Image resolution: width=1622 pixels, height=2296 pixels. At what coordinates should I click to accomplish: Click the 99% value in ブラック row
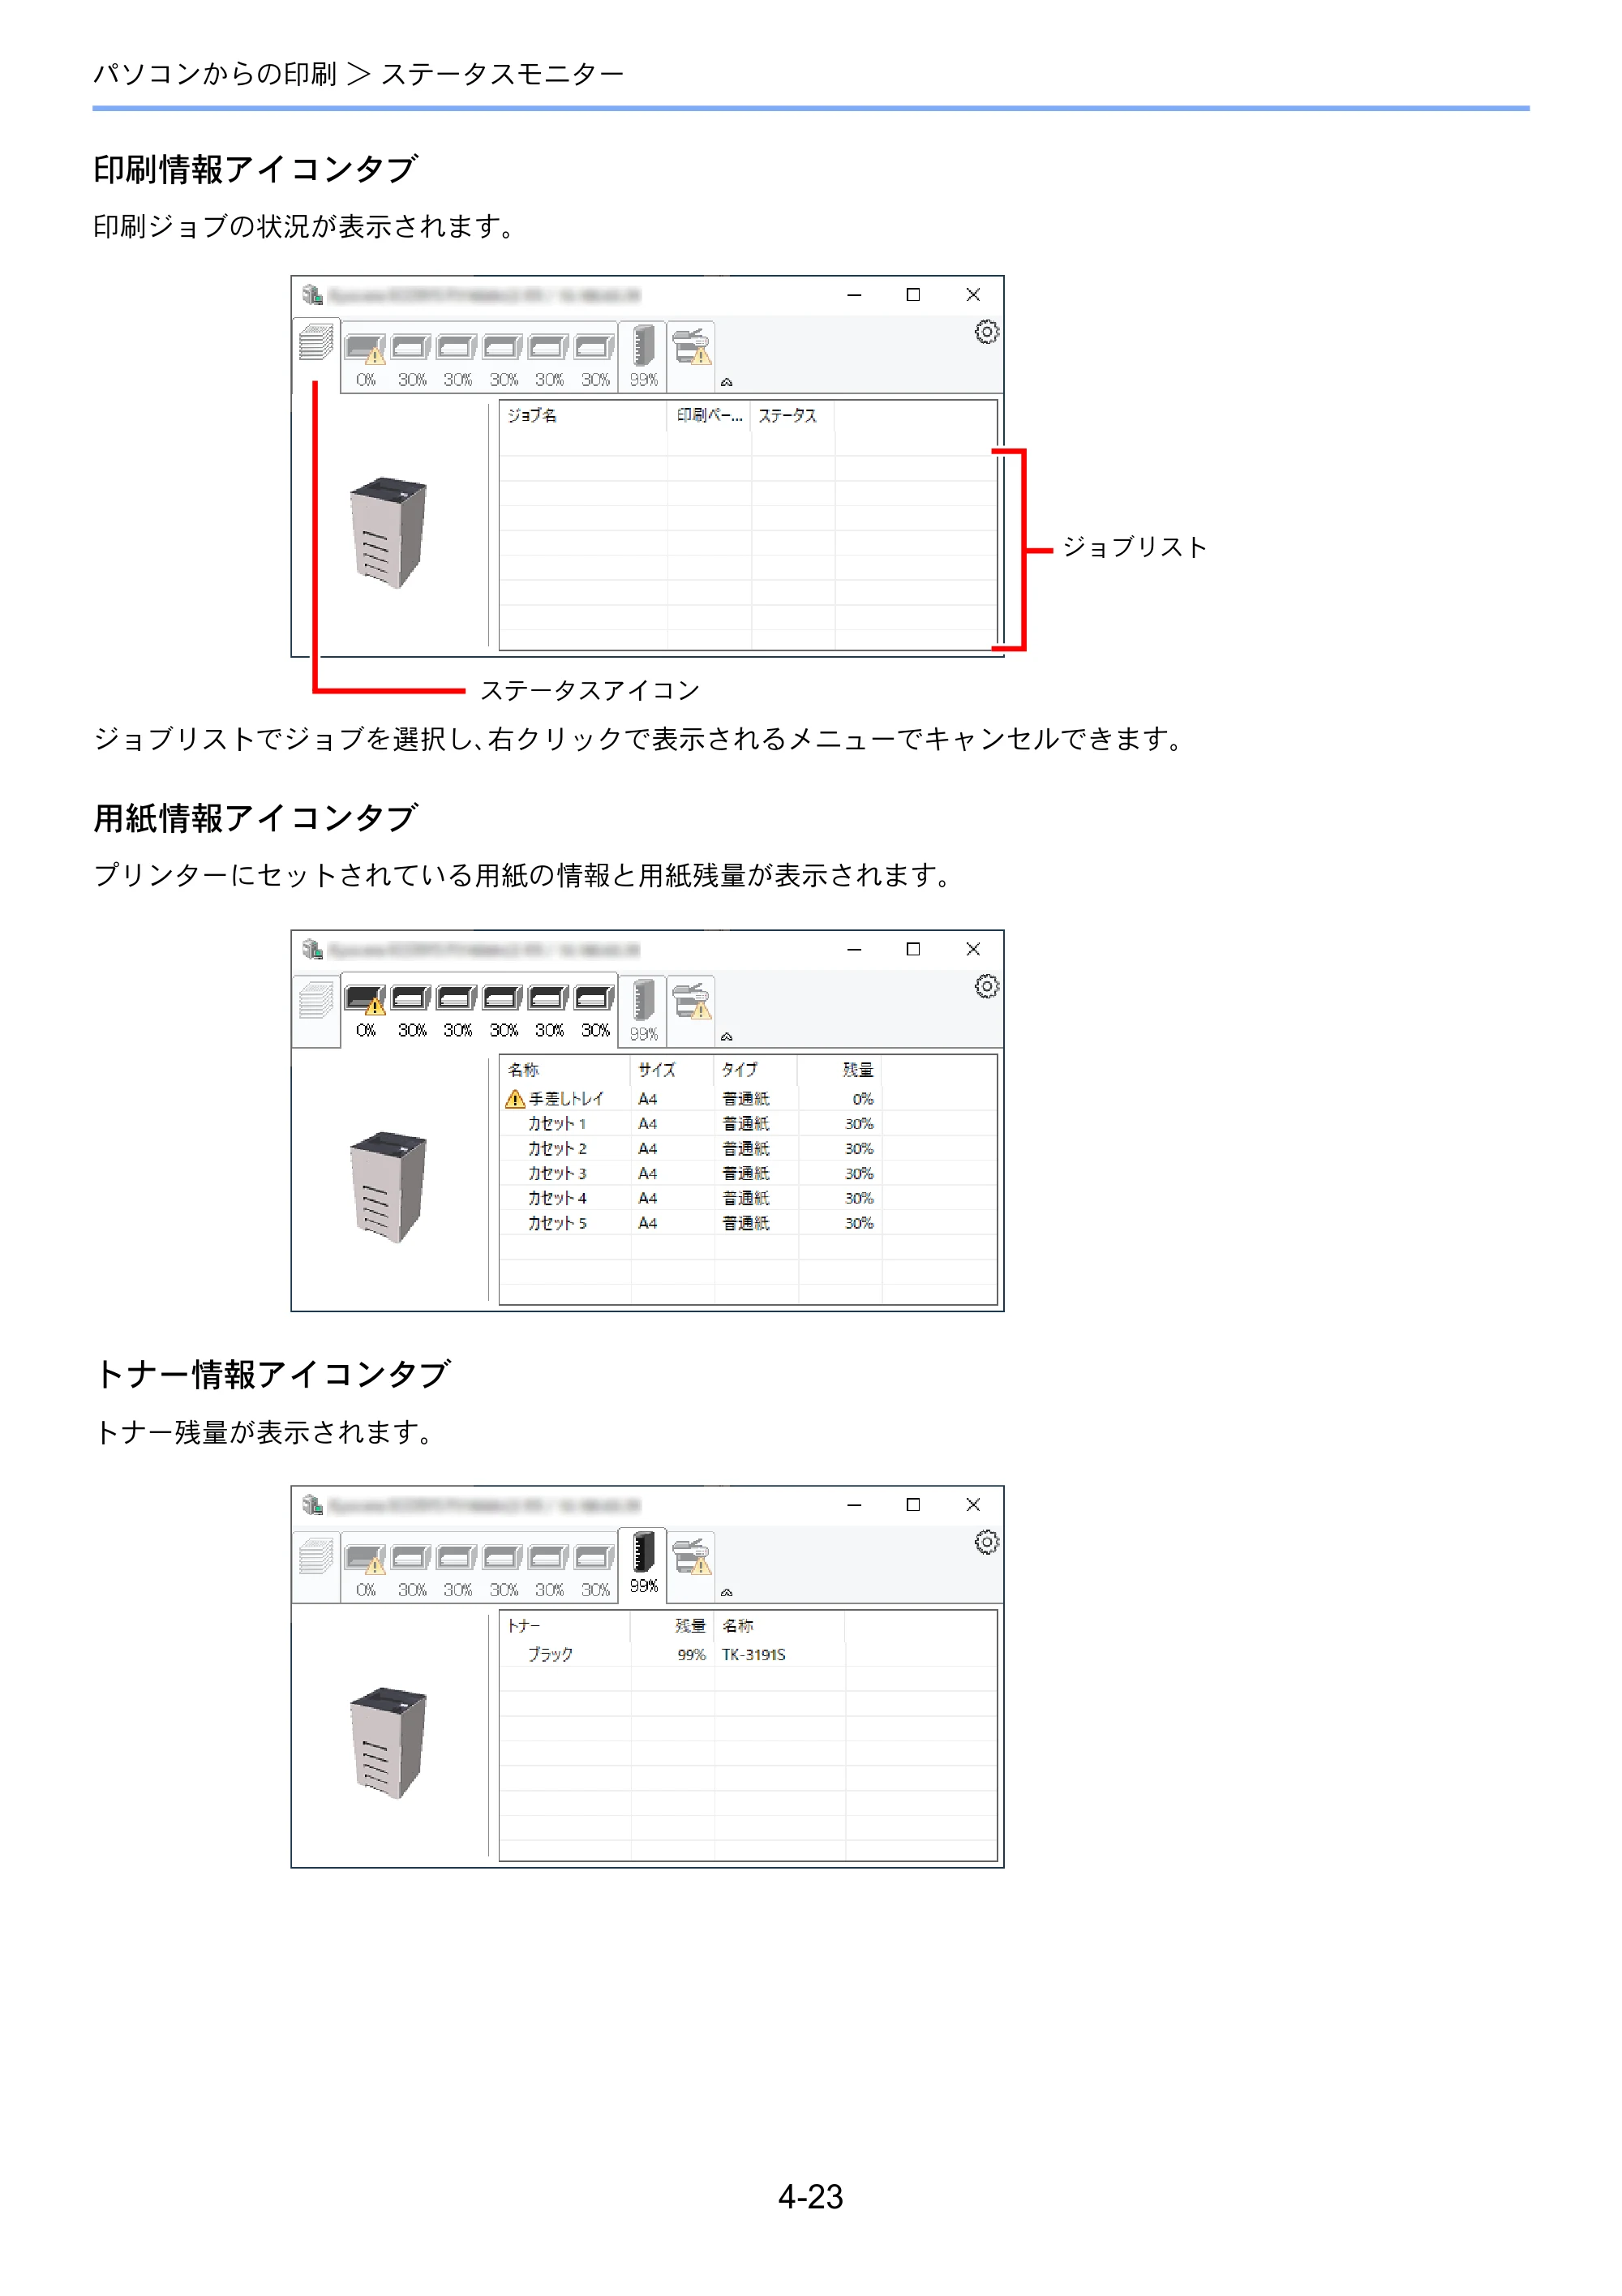(x=691, y=1655)
